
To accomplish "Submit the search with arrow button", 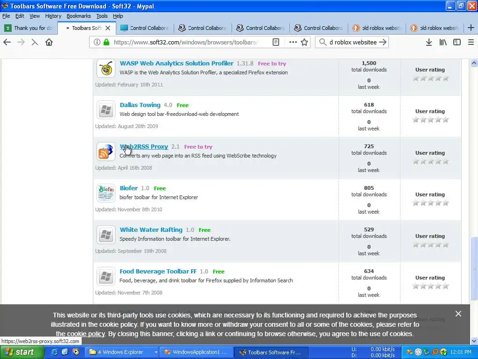I will click(383, 42).
